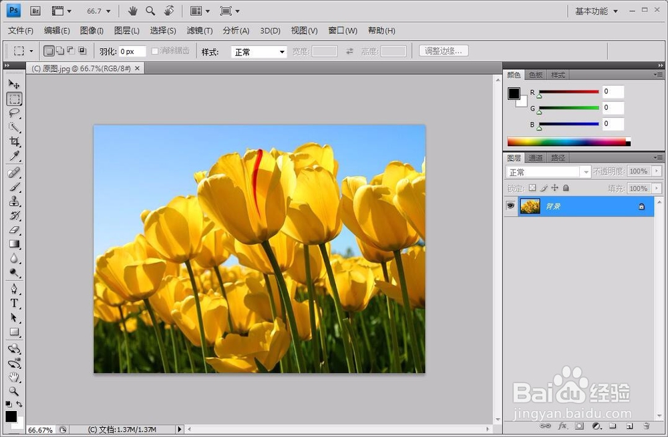
Task: Toggle lock image pixels
Action: click(x=544, y=187)
